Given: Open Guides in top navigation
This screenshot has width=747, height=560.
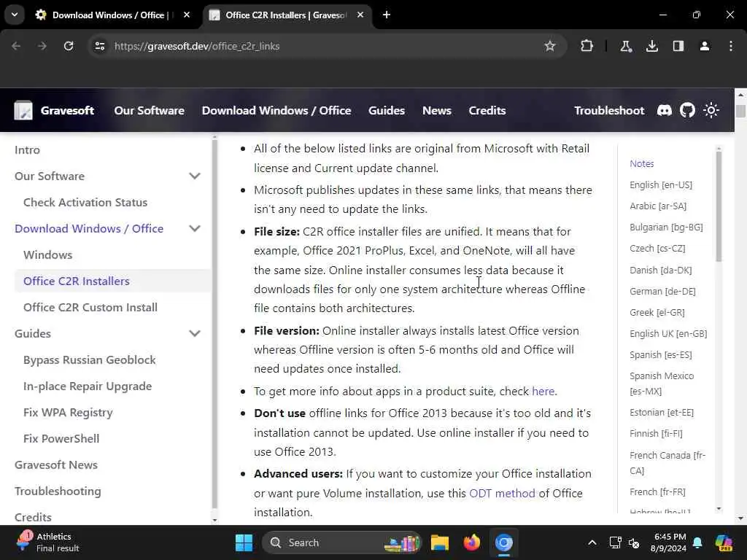Looking at the screenshot, I should 387,111.
